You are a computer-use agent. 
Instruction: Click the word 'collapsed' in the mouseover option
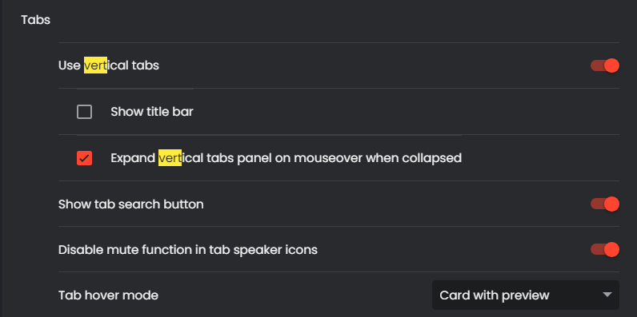tap(432, 158)
